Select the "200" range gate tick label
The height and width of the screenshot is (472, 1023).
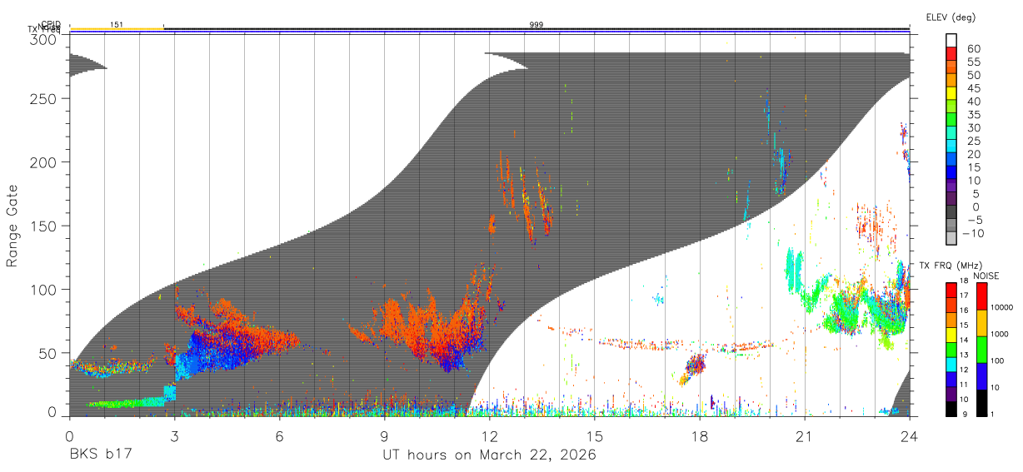(44, 162)
